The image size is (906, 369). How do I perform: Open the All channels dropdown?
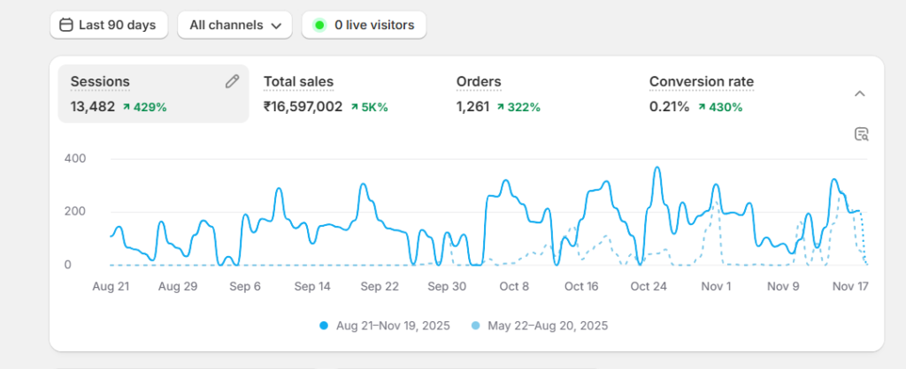point(234,25)
